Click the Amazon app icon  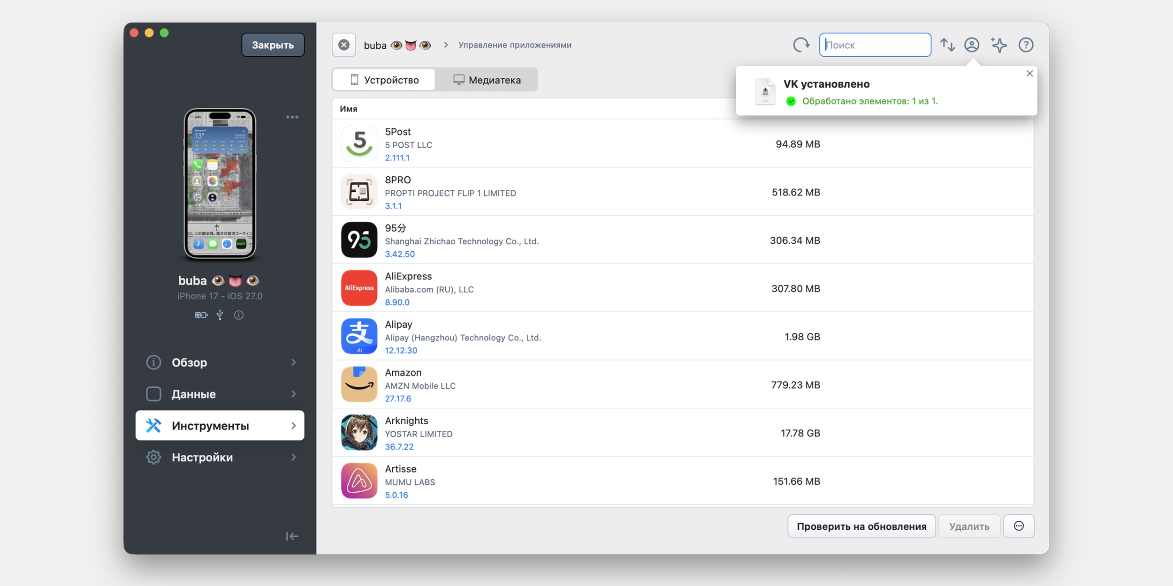[359, 384]
